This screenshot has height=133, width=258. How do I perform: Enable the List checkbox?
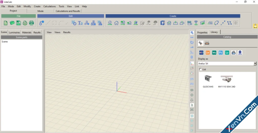[x=200, y=69]
